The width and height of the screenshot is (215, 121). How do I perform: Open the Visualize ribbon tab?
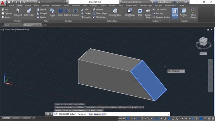click(45, 5)
